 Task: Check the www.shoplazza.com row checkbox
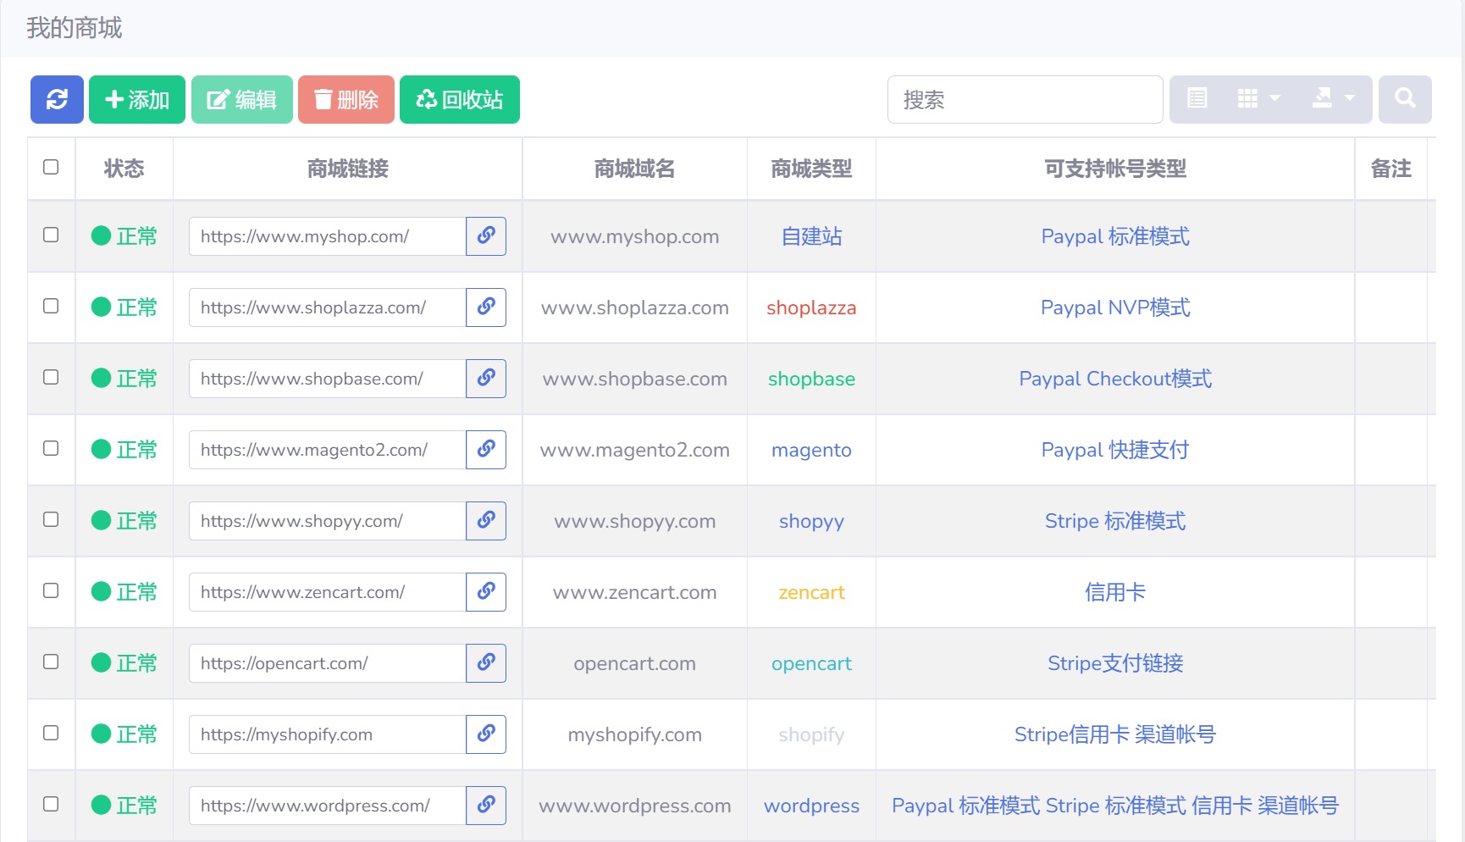51,306
